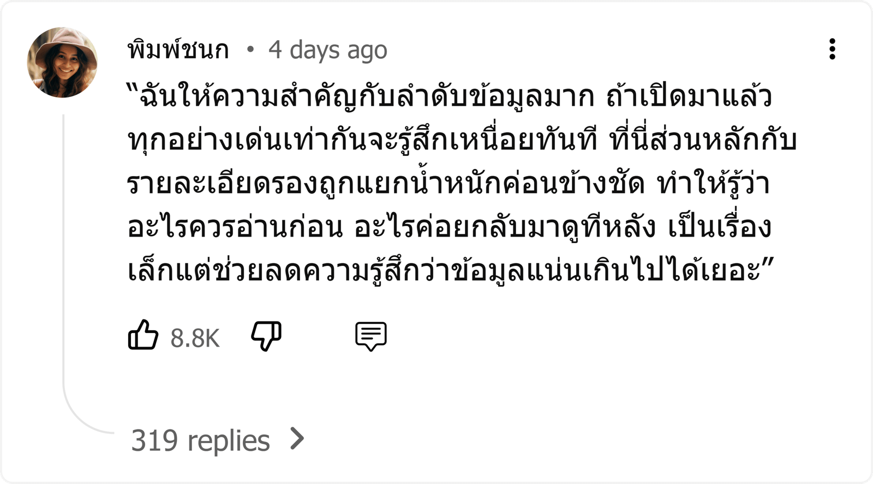Screen dimensions: 873x484
Task: Click the dot separator before the timestamp
Action: (x=250, y=50)
